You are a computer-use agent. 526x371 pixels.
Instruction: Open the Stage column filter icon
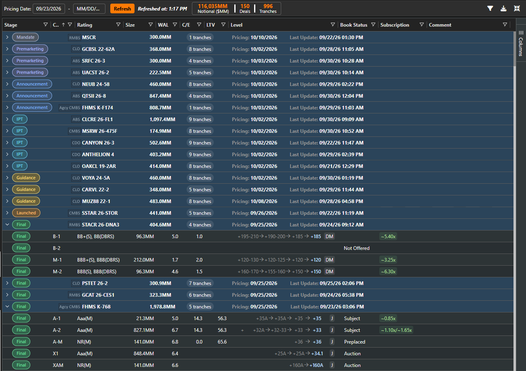(46, 25)
